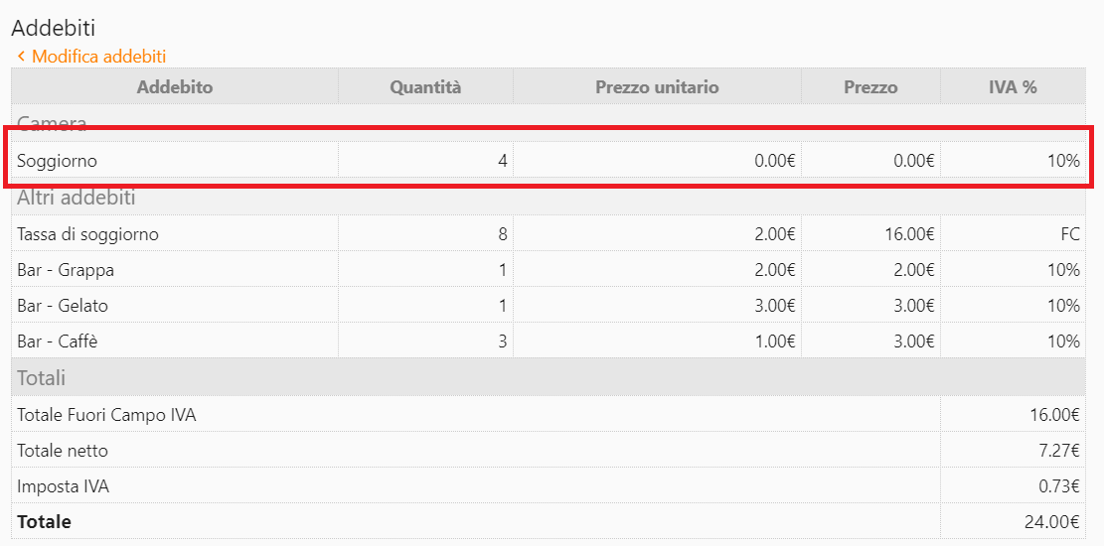The width and height of the screenshot is (1104, 546).
Task: Click the Quantità column header
Action: [425, 87]
